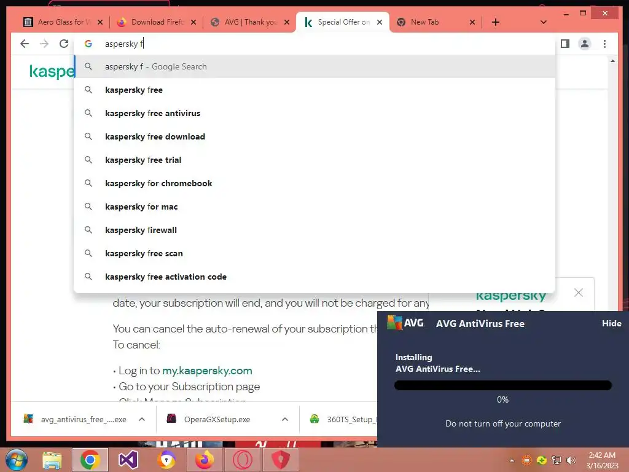Screen dimensions: 629x472
Task: Expand options for OperaGXSetup.exe download
Action: [285, 419]
